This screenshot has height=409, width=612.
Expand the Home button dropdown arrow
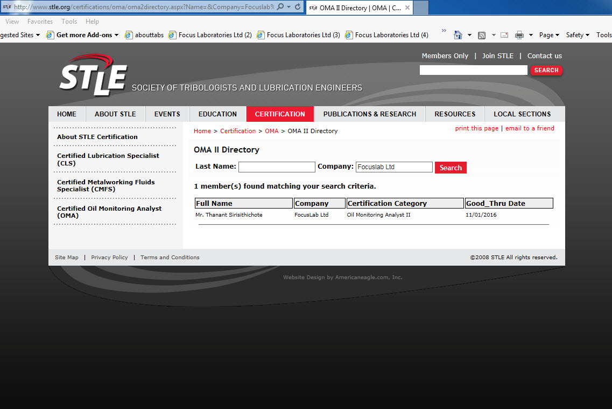point(469,35)
